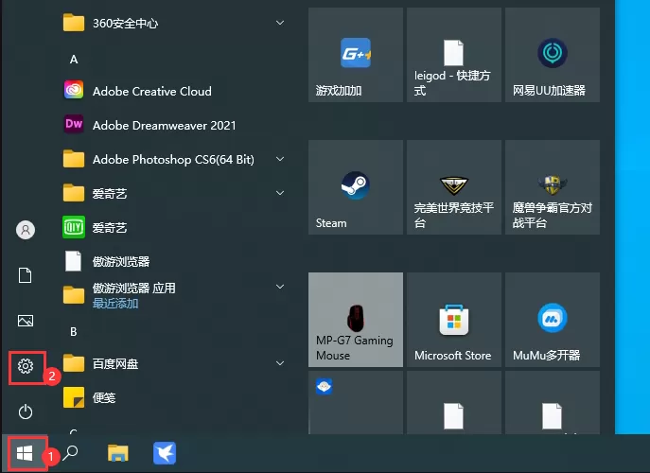Open the 游戏加加 tile
The height and width of the screenshot is (473, 650).
point(356,55)
